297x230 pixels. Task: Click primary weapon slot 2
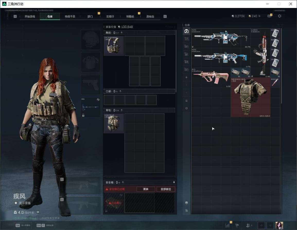tap(80, 206)
